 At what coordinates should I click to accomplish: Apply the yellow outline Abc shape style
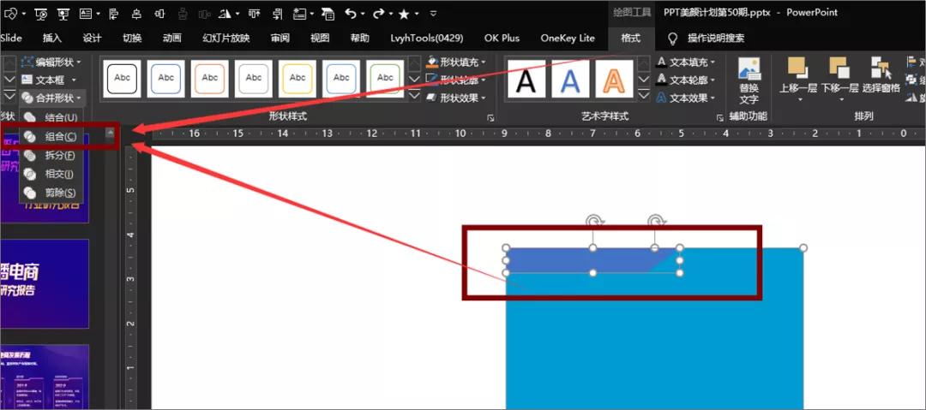point(297,78)
